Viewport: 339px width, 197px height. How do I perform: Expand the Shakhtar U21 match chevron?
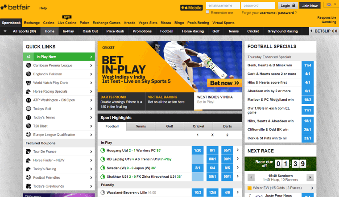pos(238,176)
